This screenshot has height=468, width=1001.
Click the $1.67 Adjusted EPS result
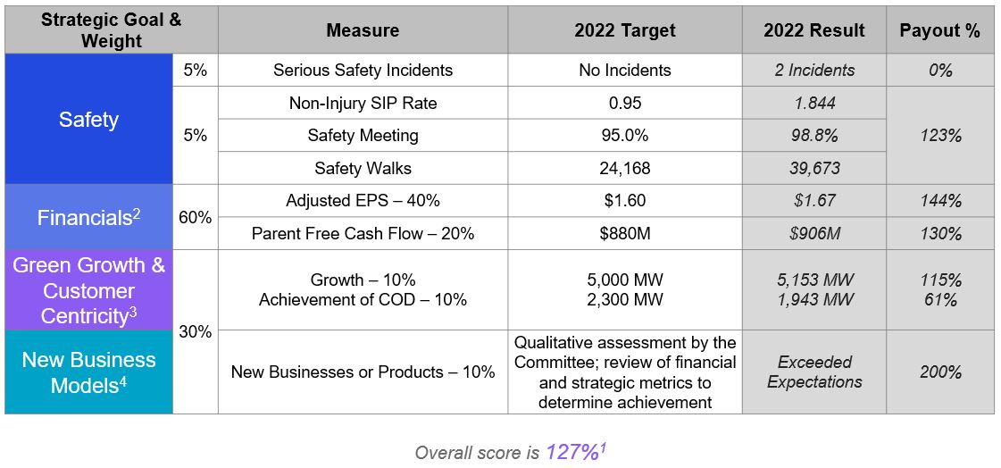(813, 200)
